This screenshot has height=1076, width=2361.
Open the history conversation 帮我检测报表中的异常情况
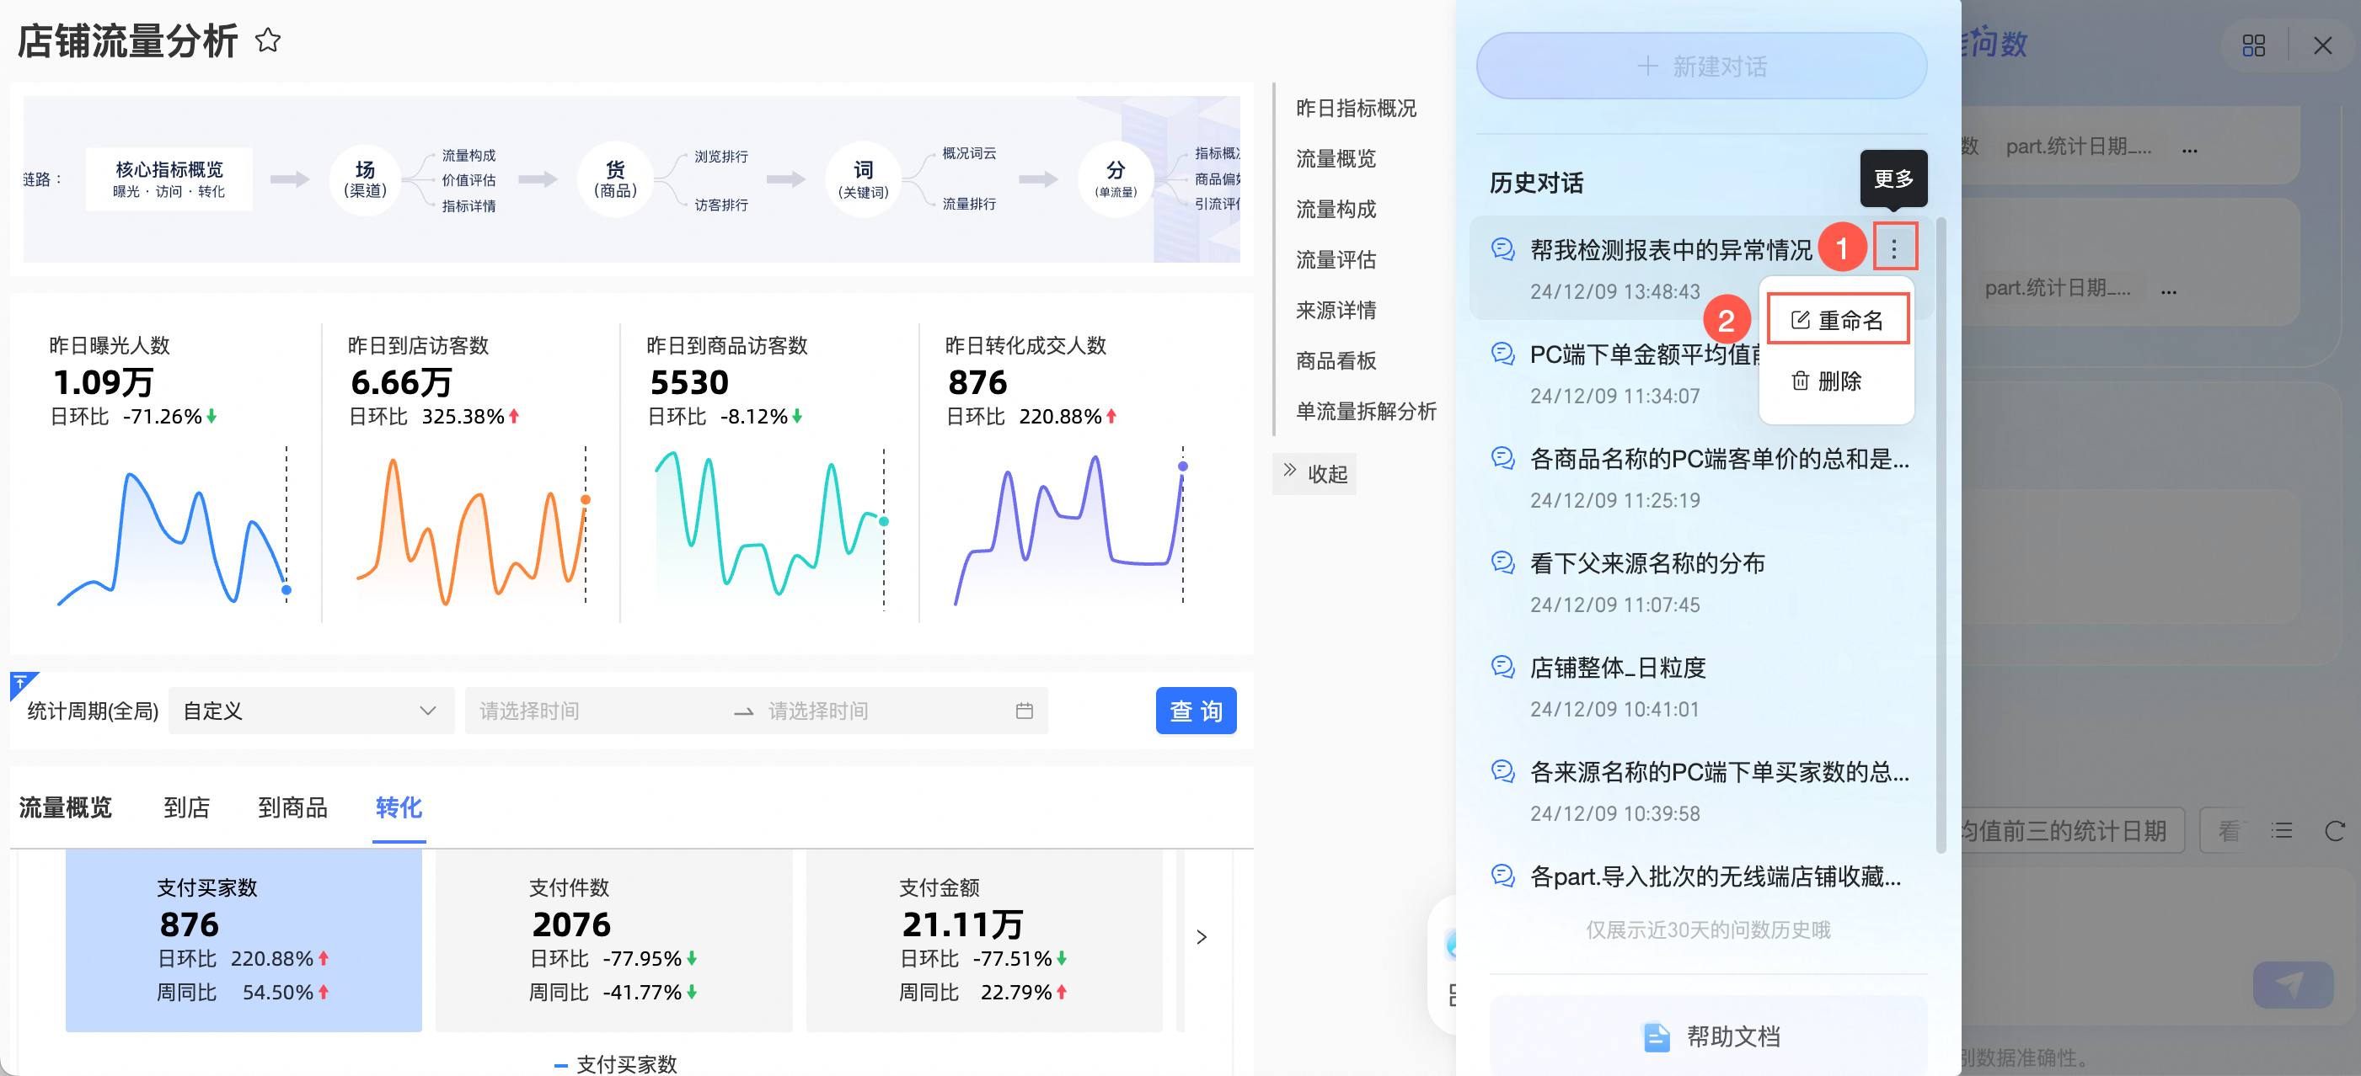click(x=1671, y=250)
